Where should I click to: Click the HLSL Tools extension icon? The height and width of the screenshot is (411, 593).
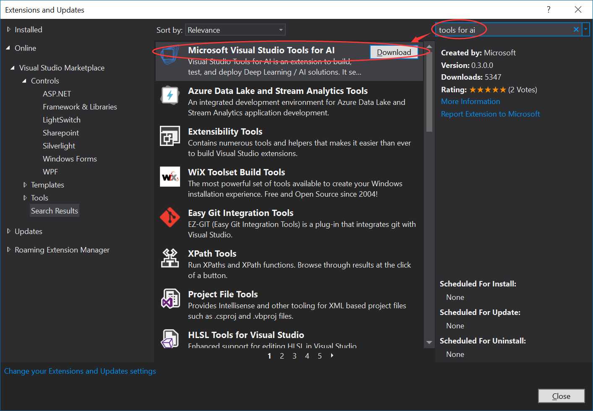pyautogui.click(x=170, y=339)
